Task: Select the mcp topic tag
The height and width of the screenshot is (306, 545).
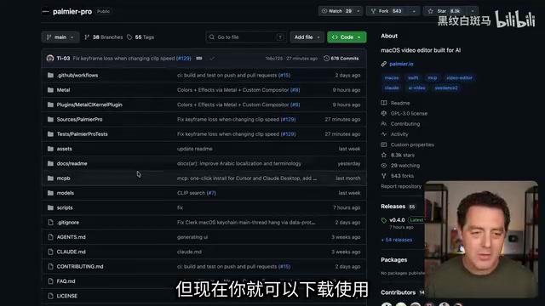Action: pos(433,77)
